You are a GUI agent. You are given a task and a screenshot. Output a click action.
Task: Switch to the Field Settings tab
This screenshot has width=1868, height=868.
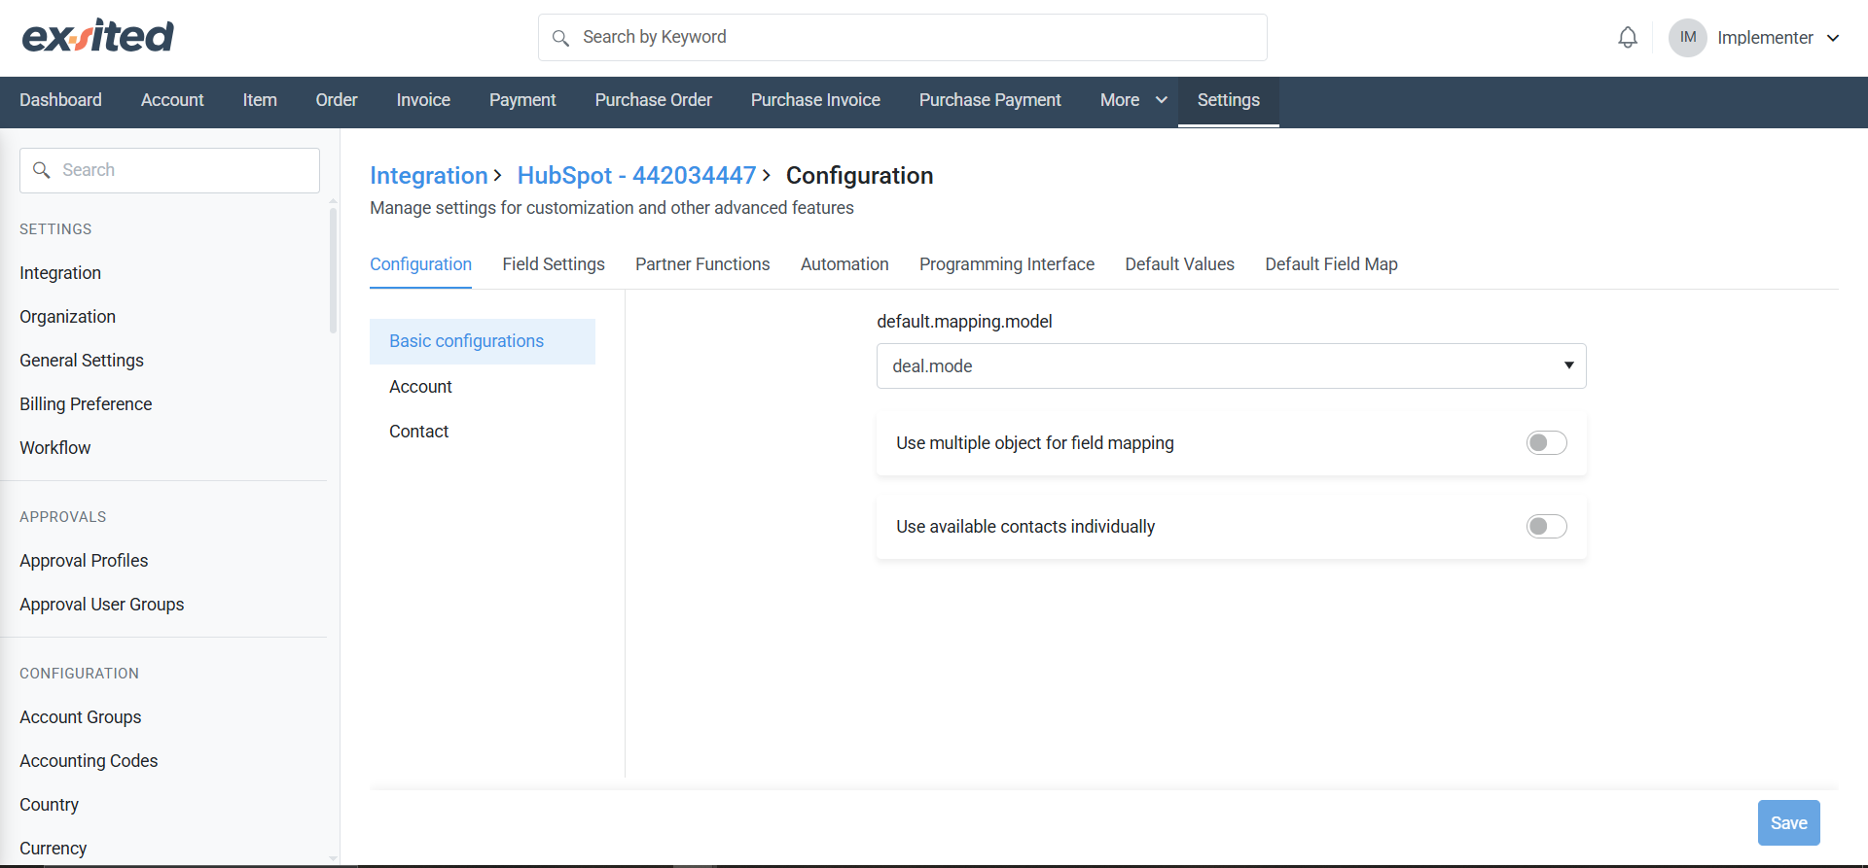554,265
